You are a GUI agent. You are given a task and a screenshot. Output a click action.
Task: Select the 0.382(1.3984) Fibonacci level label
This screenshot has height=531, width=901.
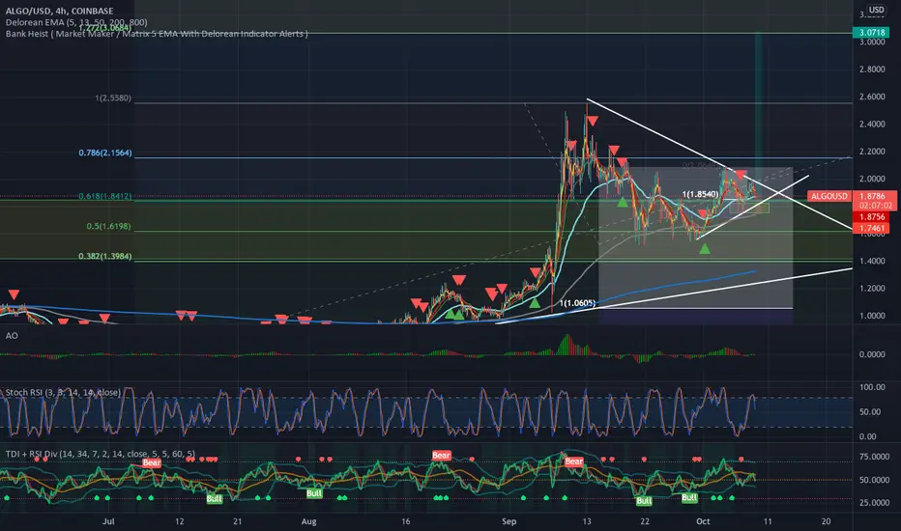pyautogui.click(x=105, y=256)
